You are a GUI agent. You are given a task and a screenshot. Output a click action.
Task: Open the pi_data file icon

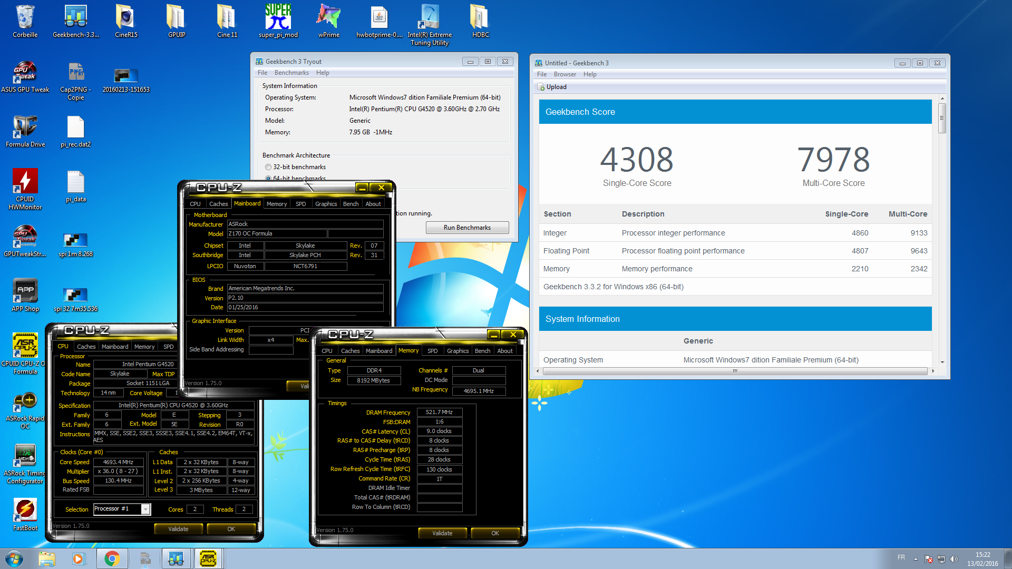[x=76, y=187]
